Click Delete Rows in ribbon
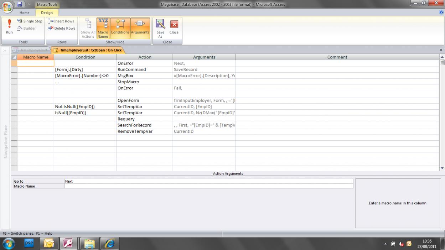The image size is (445, 250). [62, 28]
